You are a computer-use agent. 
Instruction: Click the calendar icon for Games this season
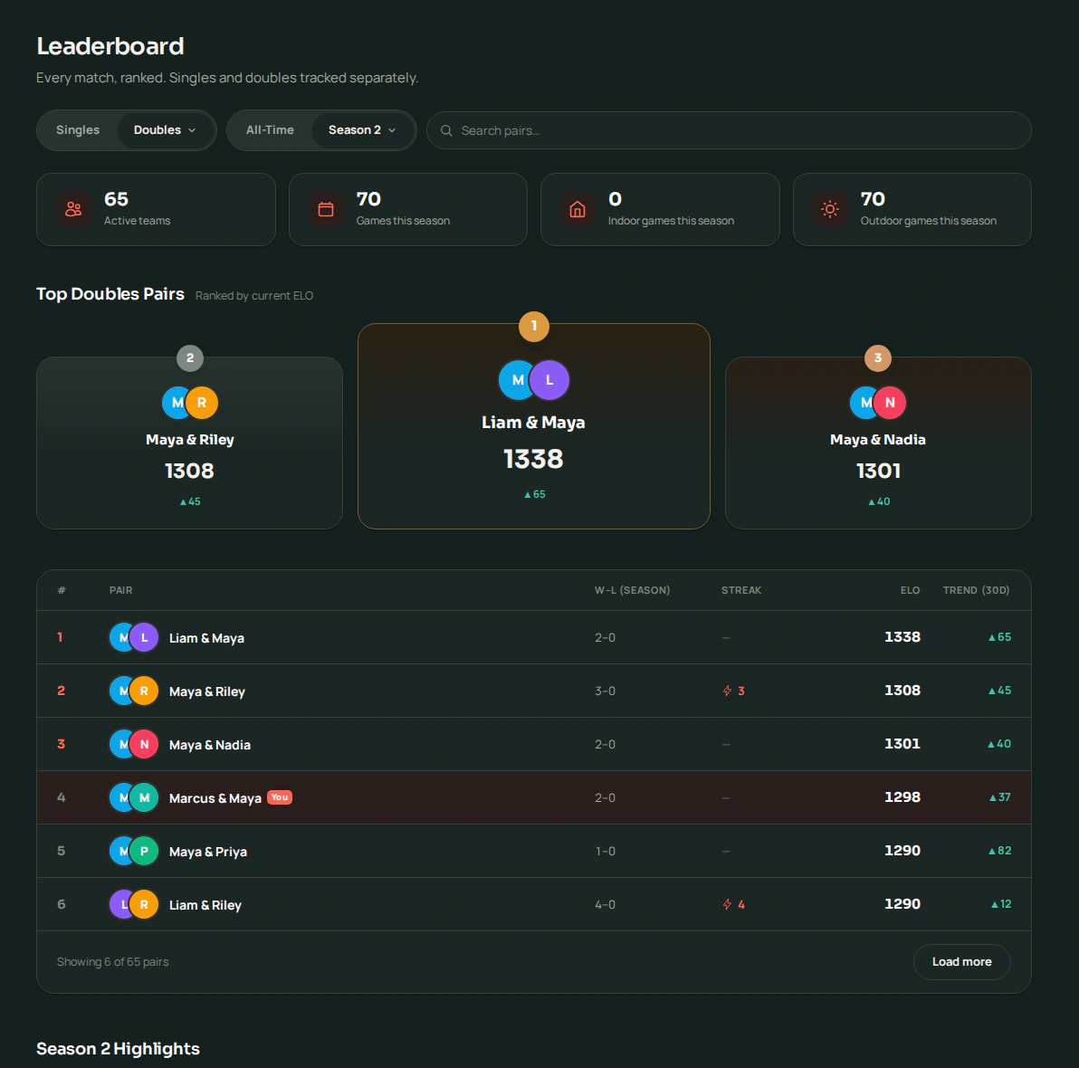(326, 209)
